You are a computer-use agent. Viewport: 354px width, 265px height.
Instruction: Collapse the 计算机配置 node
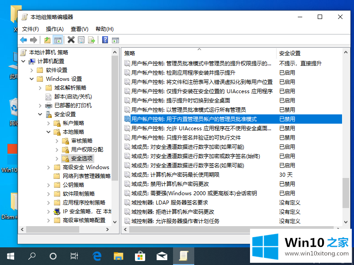23,61
